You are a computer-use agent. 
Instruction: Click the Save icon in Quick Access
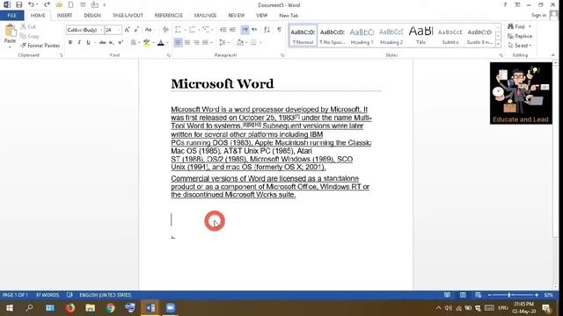19,4
